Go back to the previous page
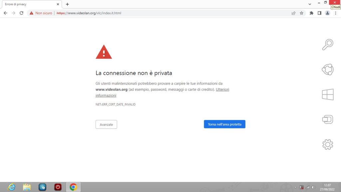This screenshot has width=341, height=192. [x=5, y=13]
